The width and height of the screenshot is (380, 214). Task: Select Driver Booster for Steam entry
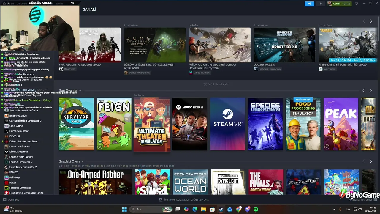(x=24, y=141)
